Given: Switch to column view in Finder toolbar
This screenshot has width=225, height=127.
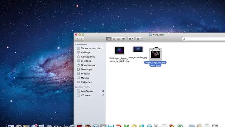Looking at the screenshot, I should click(118, 39).
